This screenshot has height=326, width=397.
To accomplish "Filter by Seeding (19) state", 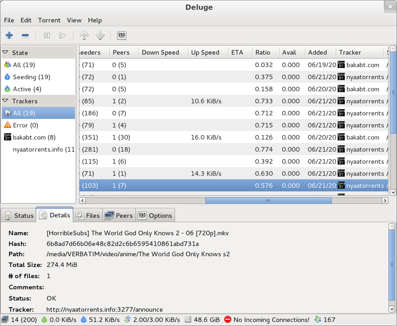I will [38, 77].
